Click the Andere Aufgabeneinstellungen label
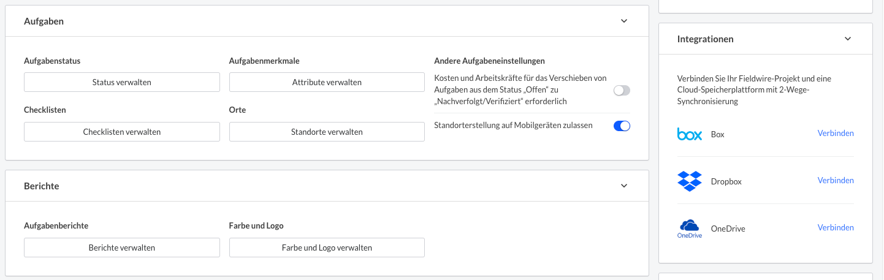 [489, 61]
